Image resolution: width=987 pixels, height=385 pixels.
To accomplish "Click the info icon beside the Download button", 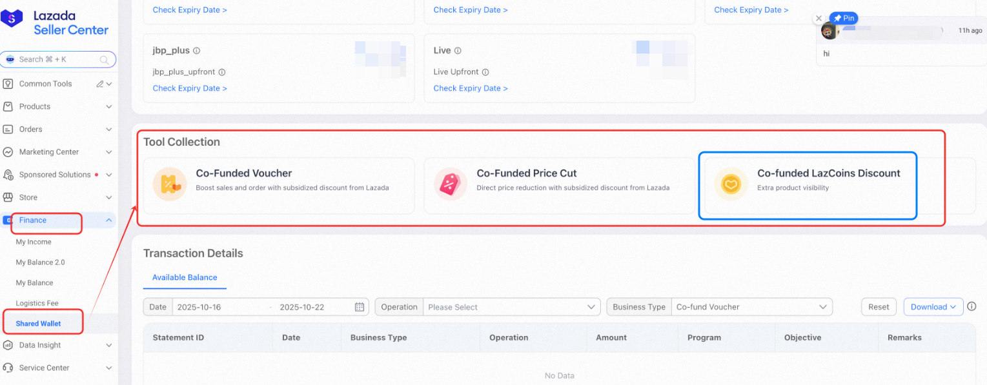I will tap(972, 306).
